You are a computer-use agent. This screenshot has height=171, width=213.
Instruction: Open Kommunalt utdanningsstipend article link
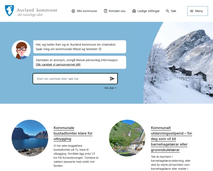[x=171, y=139]
